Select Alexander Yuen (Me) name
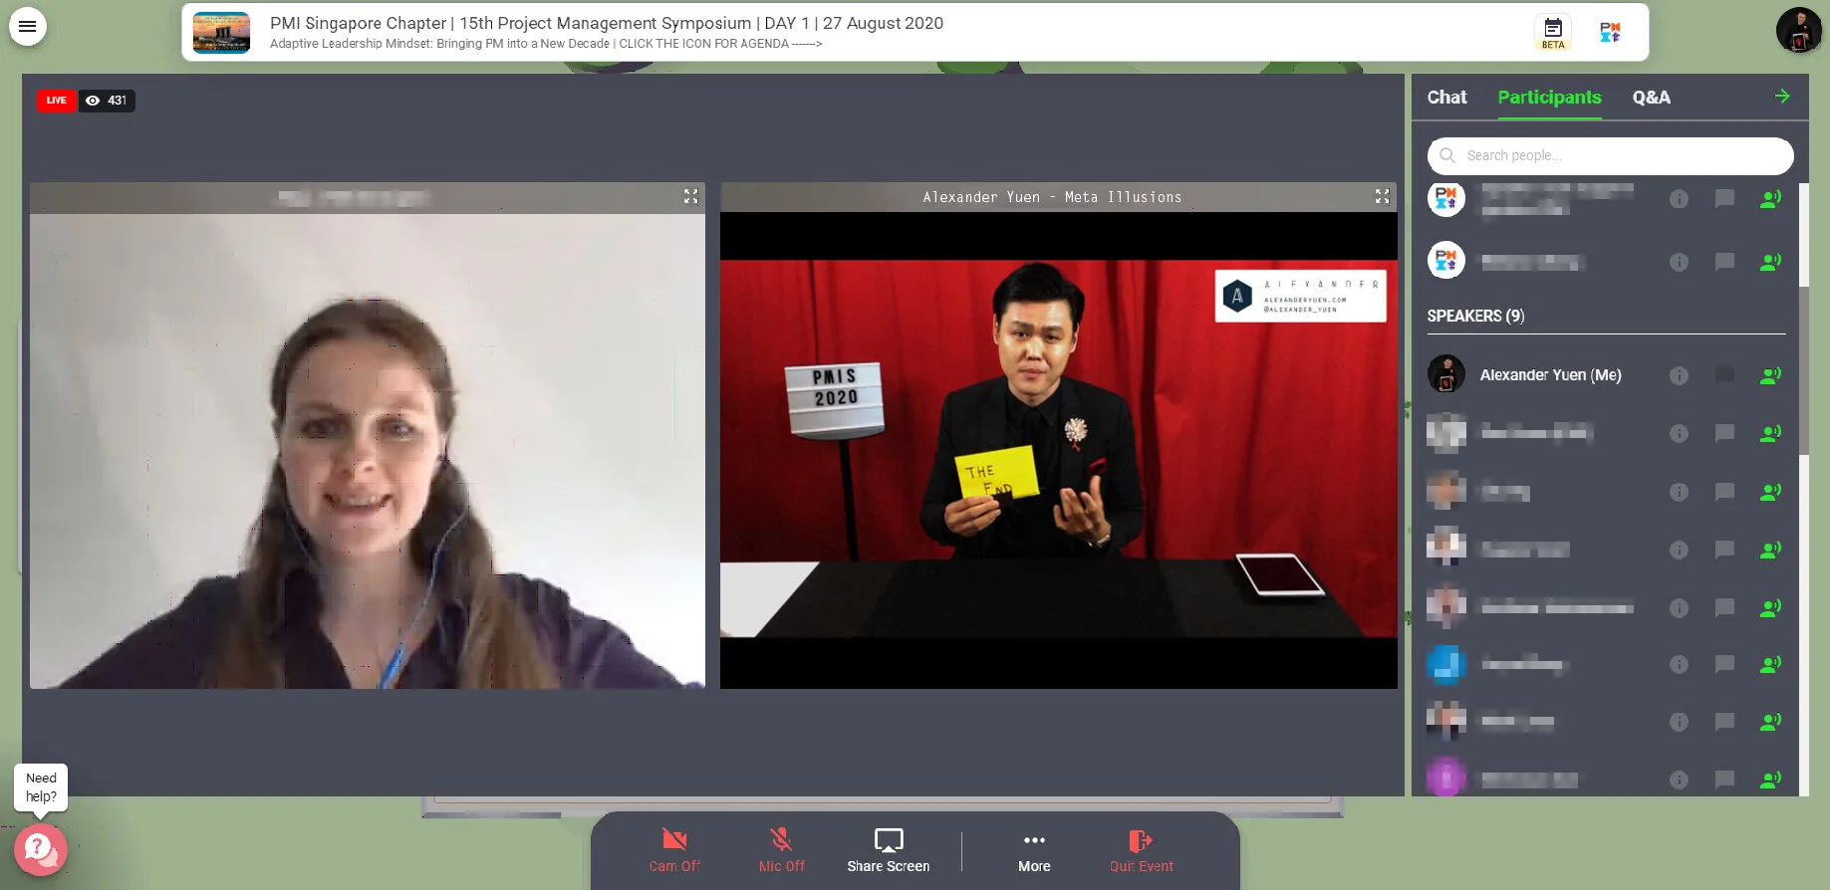 [x=1550, y=375]
